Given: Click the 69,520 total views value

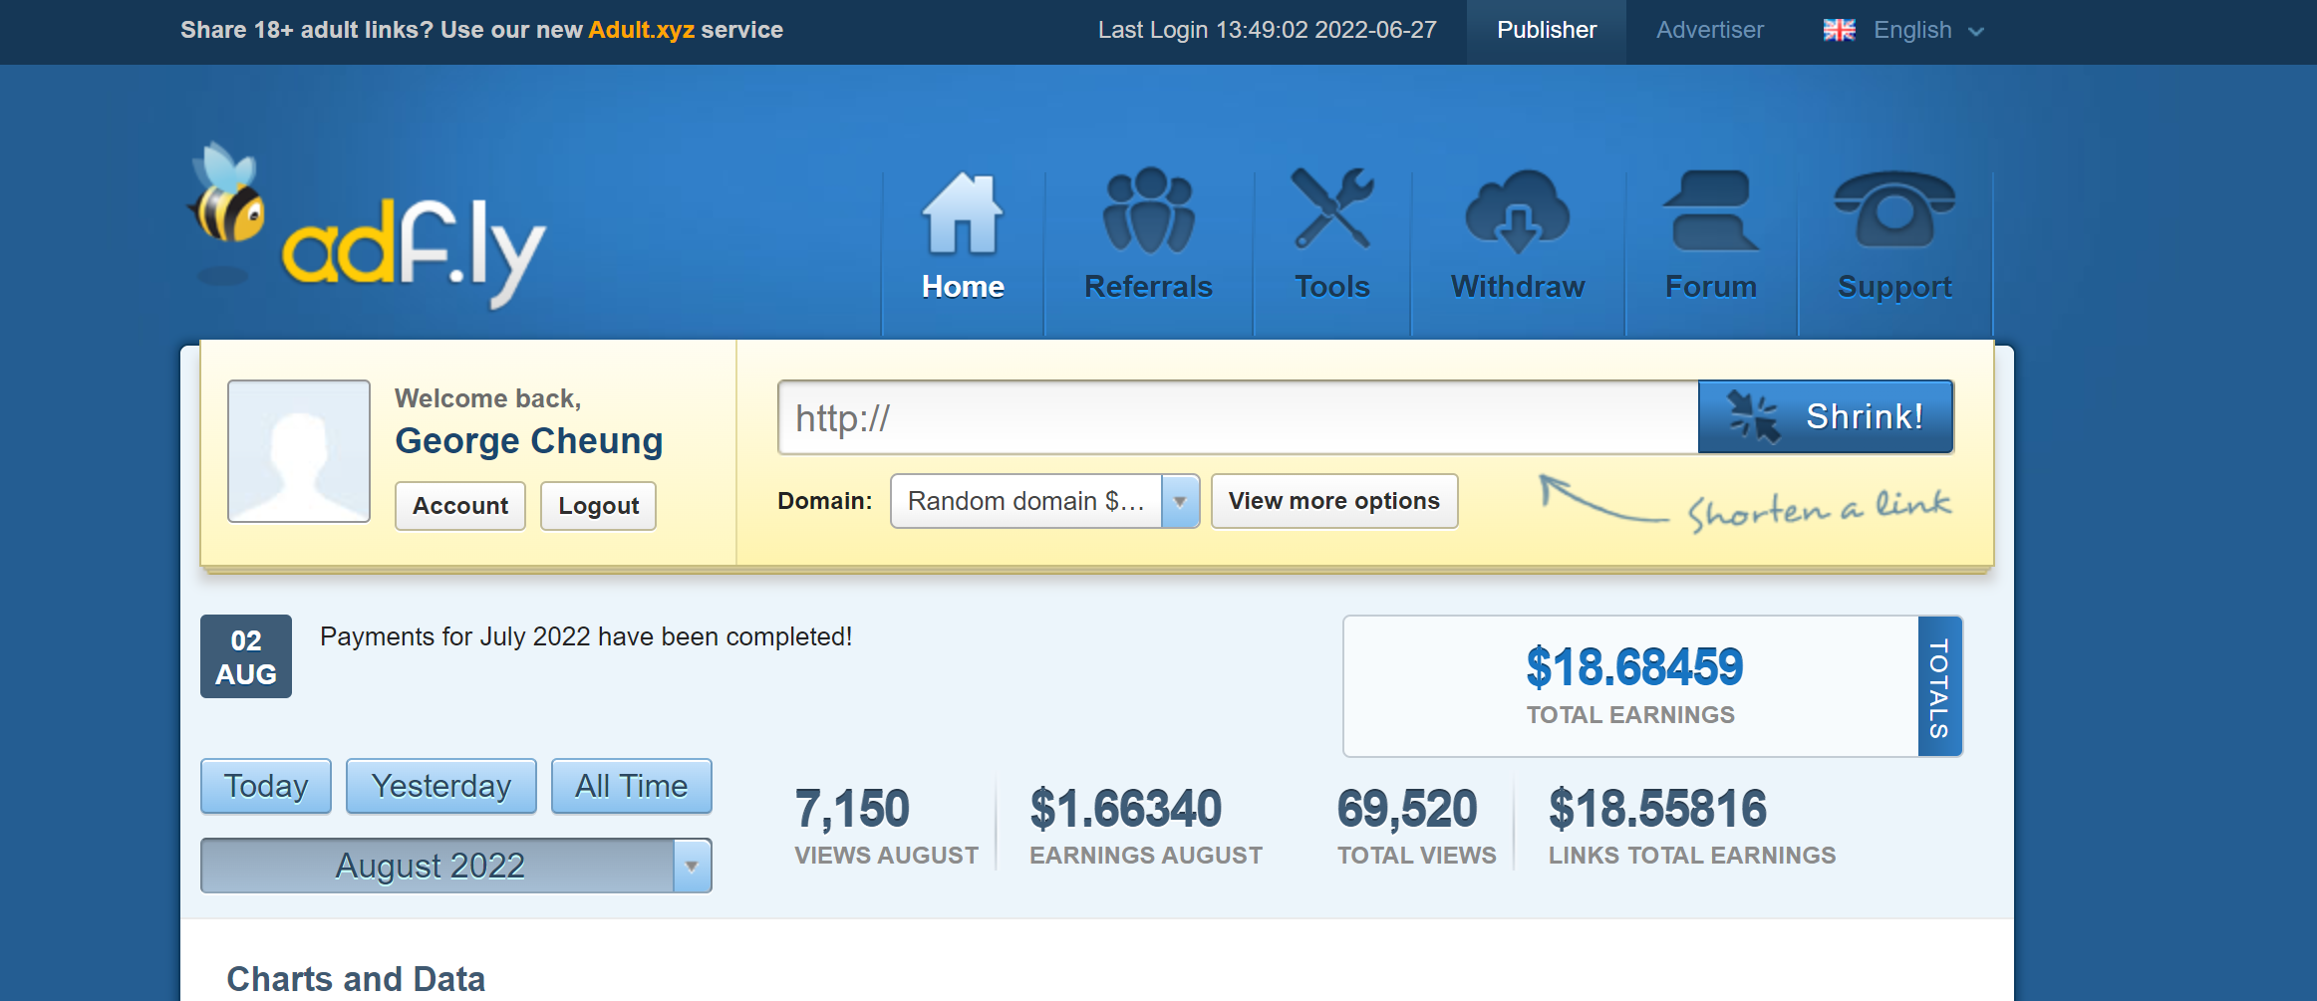Looking at the screenshot, I should (x=1407, y=808).
